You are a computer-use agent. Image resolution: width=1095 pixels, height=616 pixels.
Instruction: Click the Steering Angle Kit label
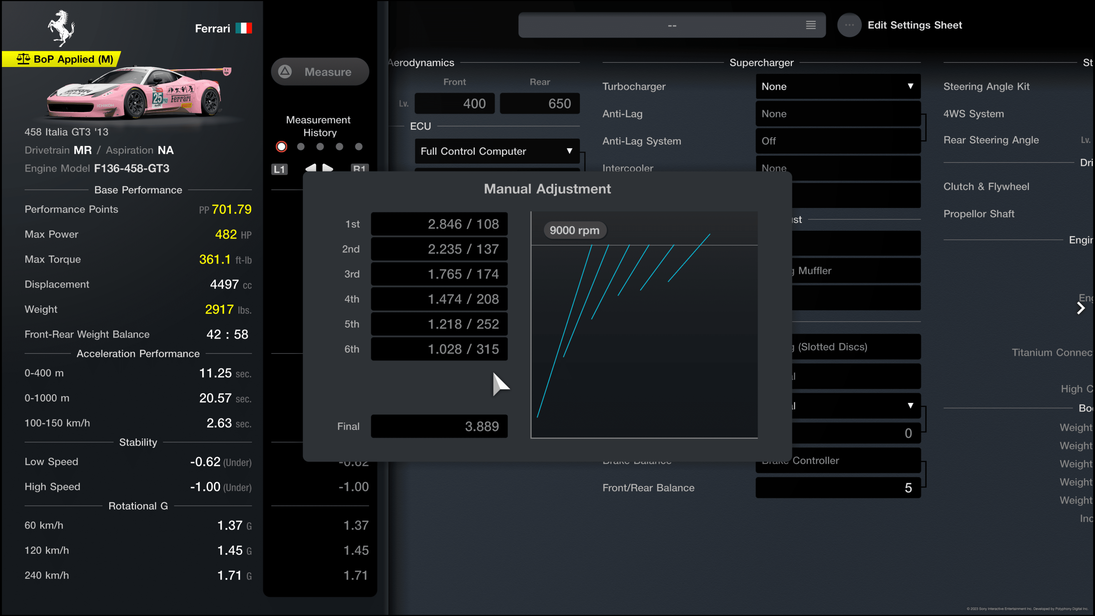[986, 86]
